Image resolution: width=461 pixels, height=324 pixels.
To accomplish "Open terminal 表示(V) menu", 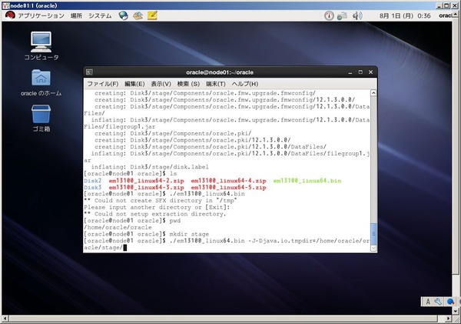I will (161, 84).
